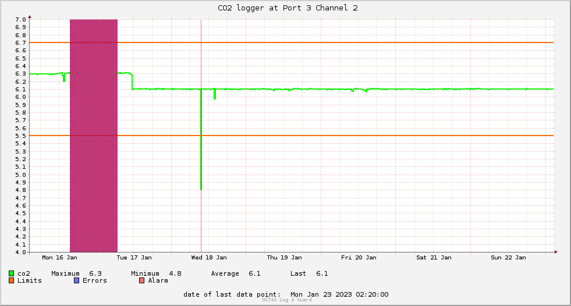The height and width of the screenshot is (306, 571).
Task: Click the green spike bottom at 4.8
Action: pyautogui.click(x=201, y=188)
